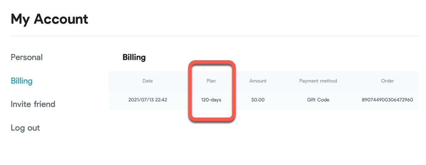Viewport: 426px width, 165px height.
Task: Select the Billing sidebar item
Action: [22, 81]
